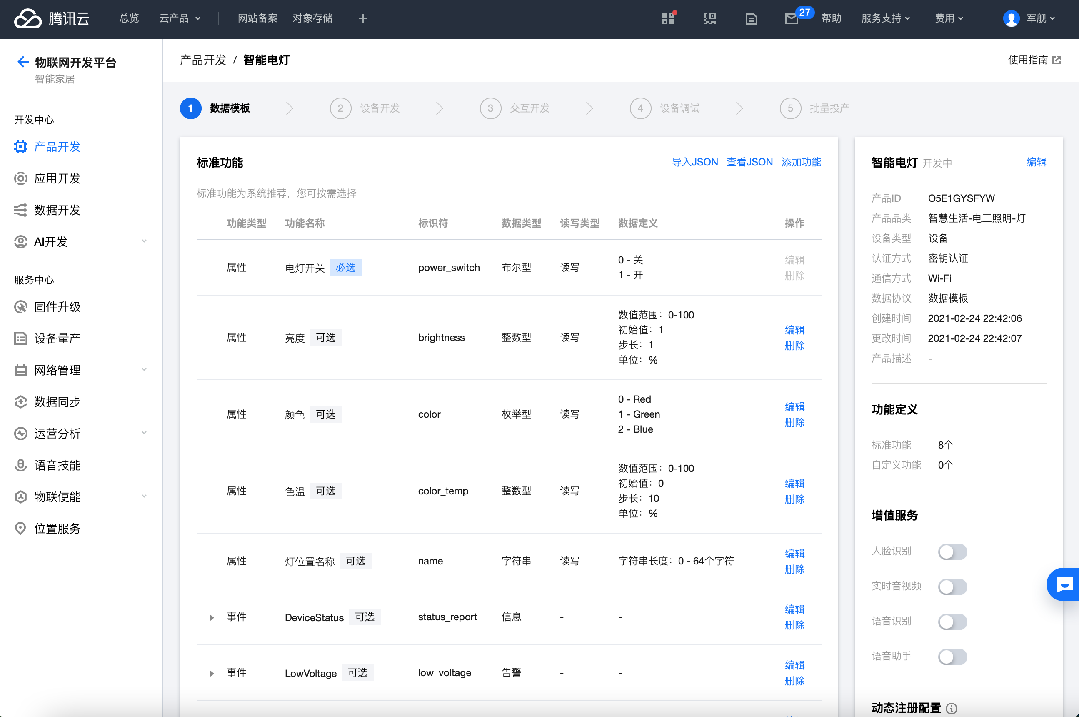Viewport: 1079px width, 717px height.
Task: Select 应用开发 in the sidebar
Action: pos(57,178)
